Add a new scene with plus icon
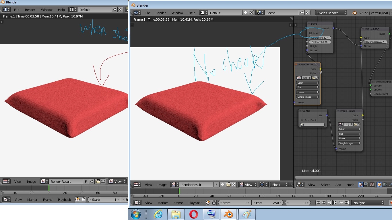Screen dimensions: 392x220 (x=302, y=13)
